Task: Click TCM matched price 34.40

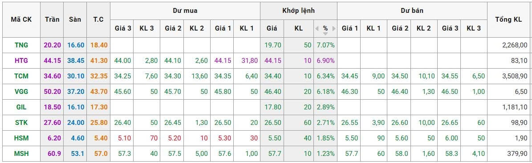Action: [x=274, y=76]
